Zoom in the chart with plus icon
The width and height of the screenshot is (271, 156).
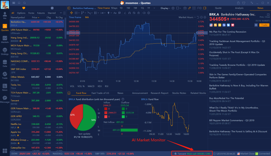(205, 17)
